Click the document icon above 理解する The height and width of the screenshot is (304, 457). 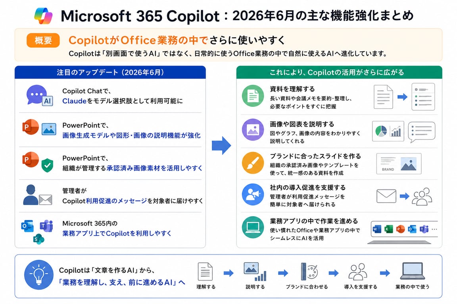tap(205, 272)
